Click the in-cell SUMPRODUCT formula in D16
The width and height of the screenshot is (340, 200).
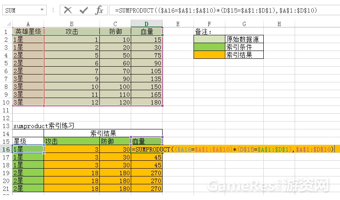233,149
